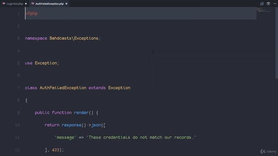Click the 'return' keyword
This screenshot has height=156, width=278.
[52, 125]
